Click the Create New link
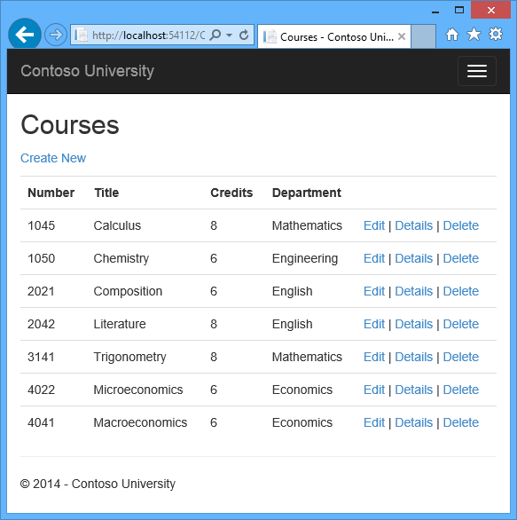 (53, 158)
